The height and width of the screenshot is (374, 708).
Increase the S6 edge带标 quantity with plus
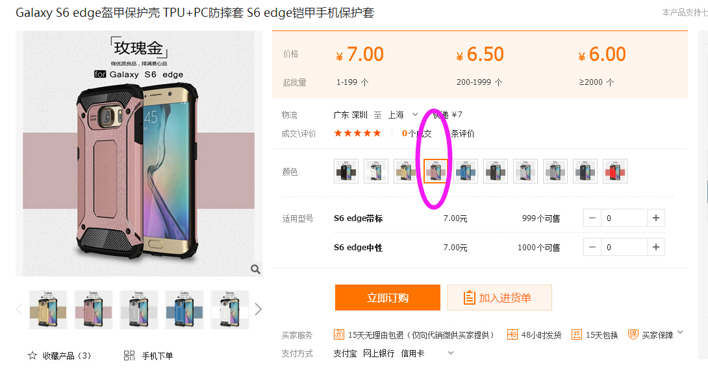click(656, 218)
